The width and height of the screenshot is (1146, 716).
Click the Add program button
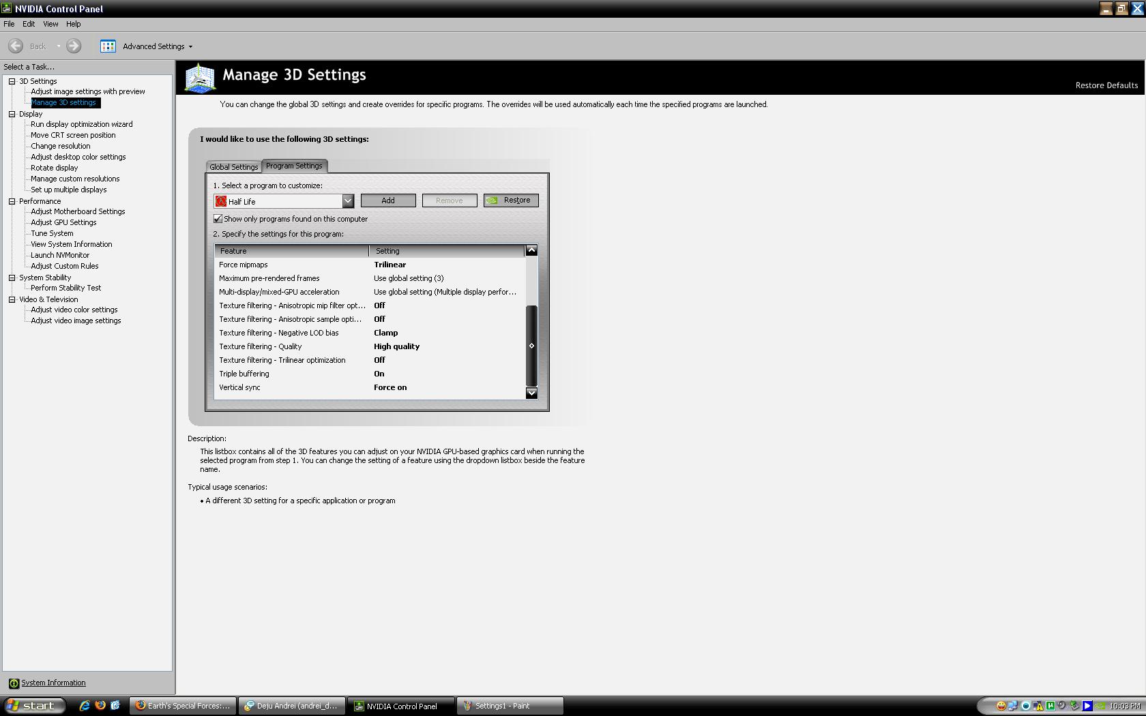coord(388,200)
